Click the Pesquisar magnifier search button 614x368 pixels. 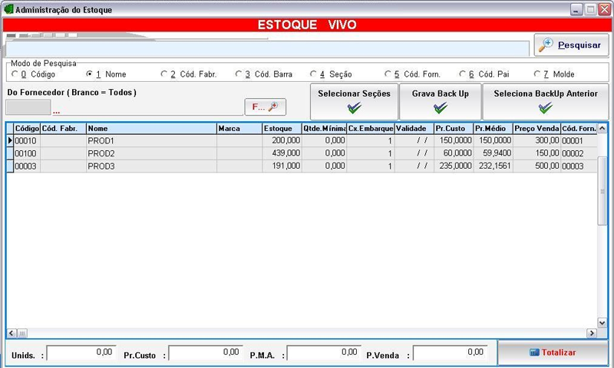click(x=572, y=44)
